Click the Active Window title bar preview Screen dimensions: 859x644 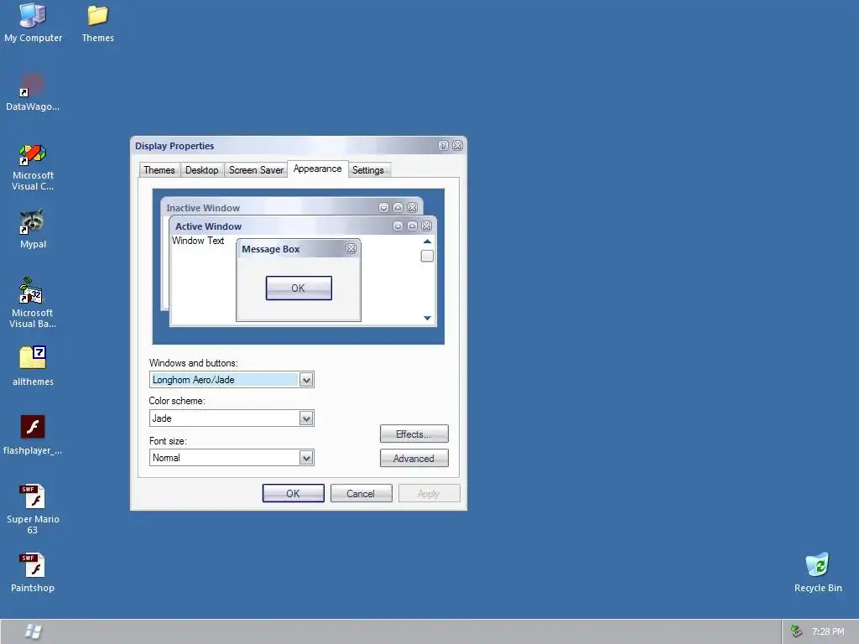pyautogui.click(x=302, y=226)
